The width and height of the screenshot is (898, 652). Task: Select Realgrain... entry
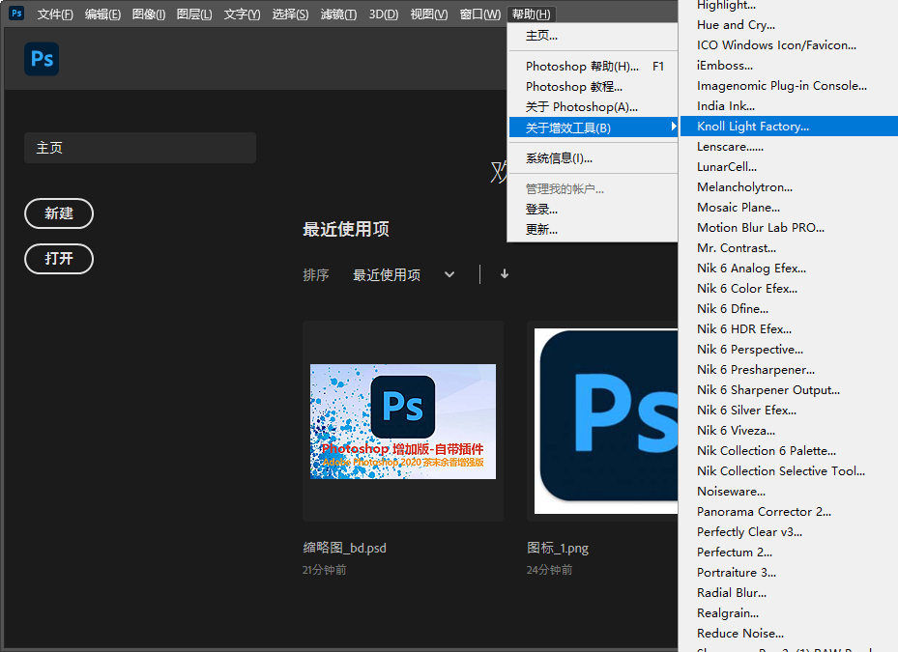pyautogui.click(x=788, y=613)
